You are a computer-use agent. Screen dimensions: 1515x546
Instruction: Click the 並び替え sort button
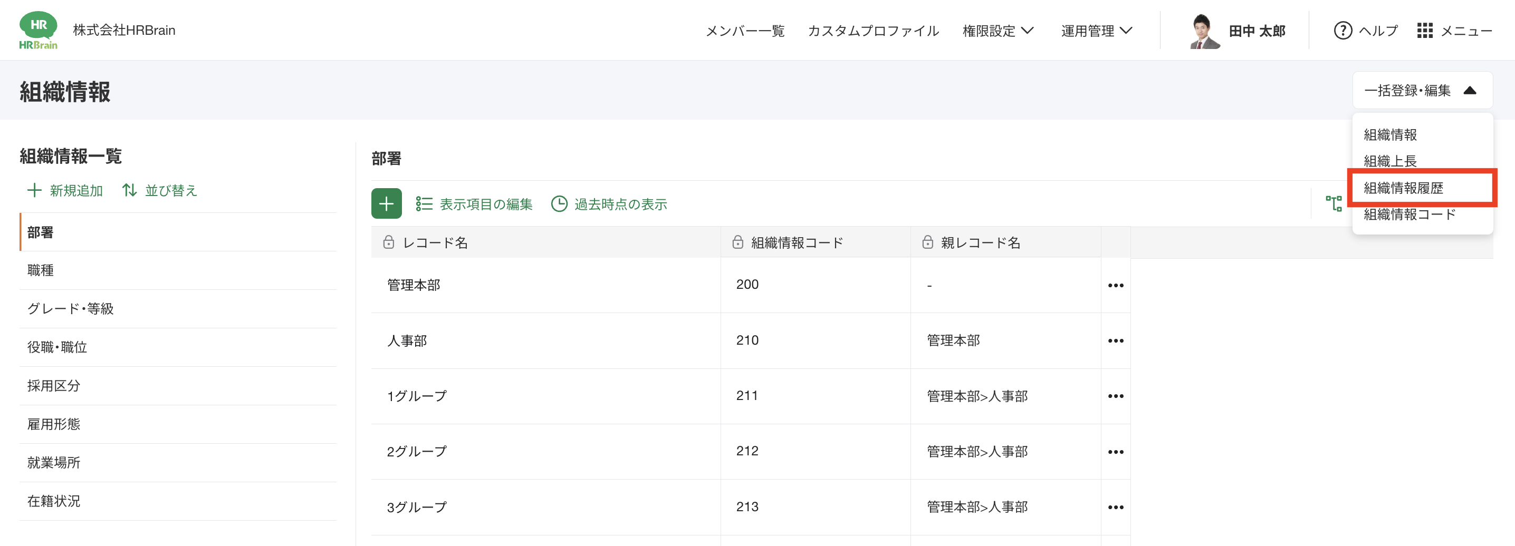click(159, 190)
